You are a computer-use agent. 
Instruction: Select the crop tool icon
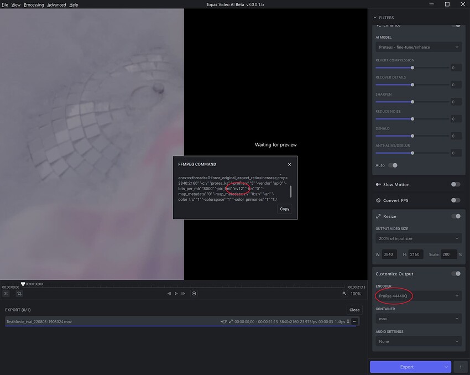click(19, 294)
